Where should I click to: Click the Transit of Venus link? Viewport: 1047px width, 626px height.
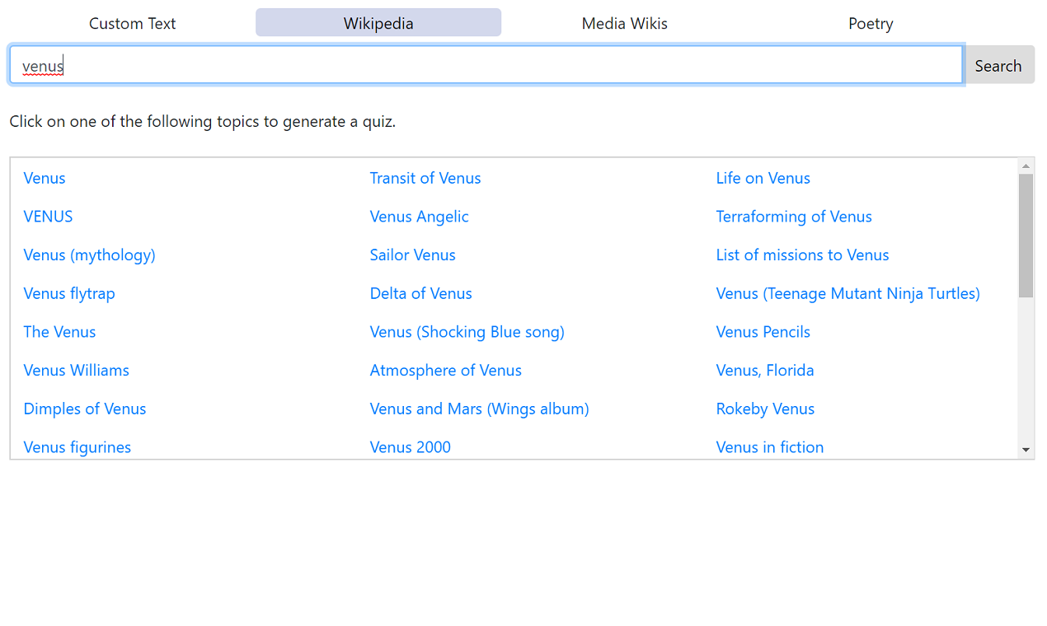[425, 178]
